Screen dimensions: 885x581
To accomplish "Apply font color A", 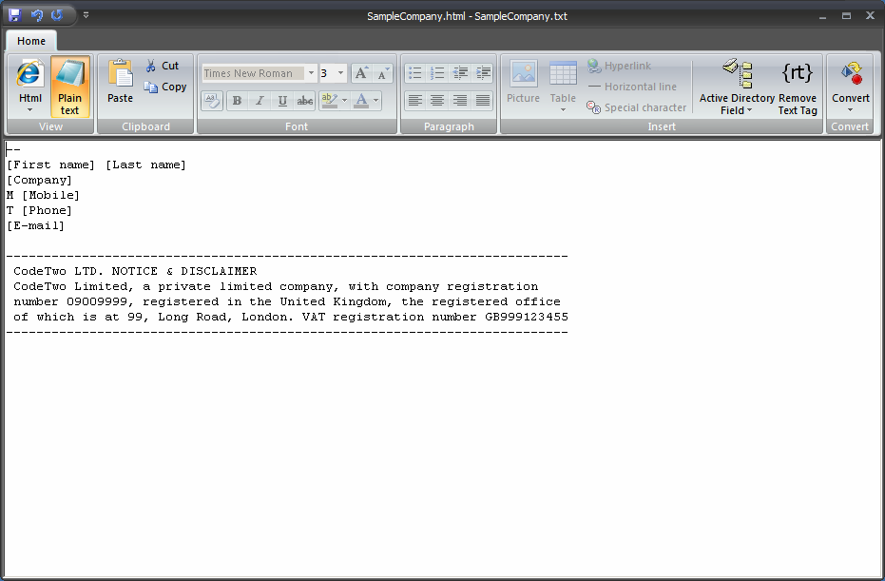I will [361, 101].
